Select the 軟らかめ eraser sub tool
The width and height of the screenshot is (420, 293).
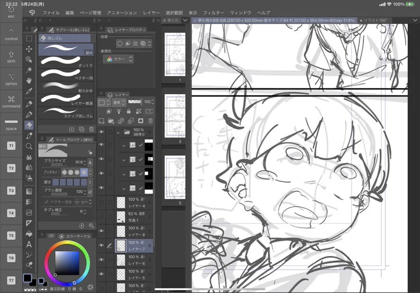point(66,87)
